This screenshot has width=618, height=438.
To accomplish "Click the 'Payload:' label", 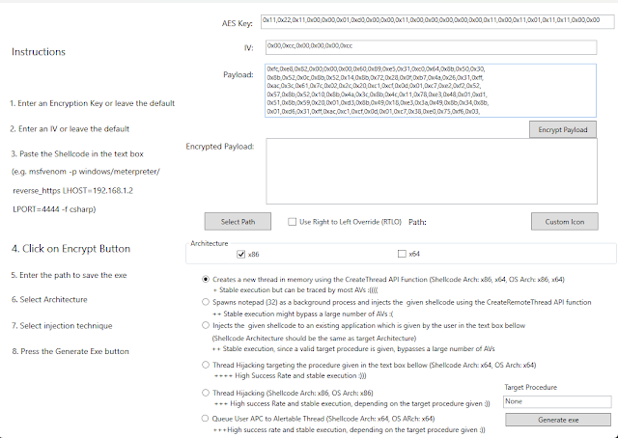I will 239,75.
